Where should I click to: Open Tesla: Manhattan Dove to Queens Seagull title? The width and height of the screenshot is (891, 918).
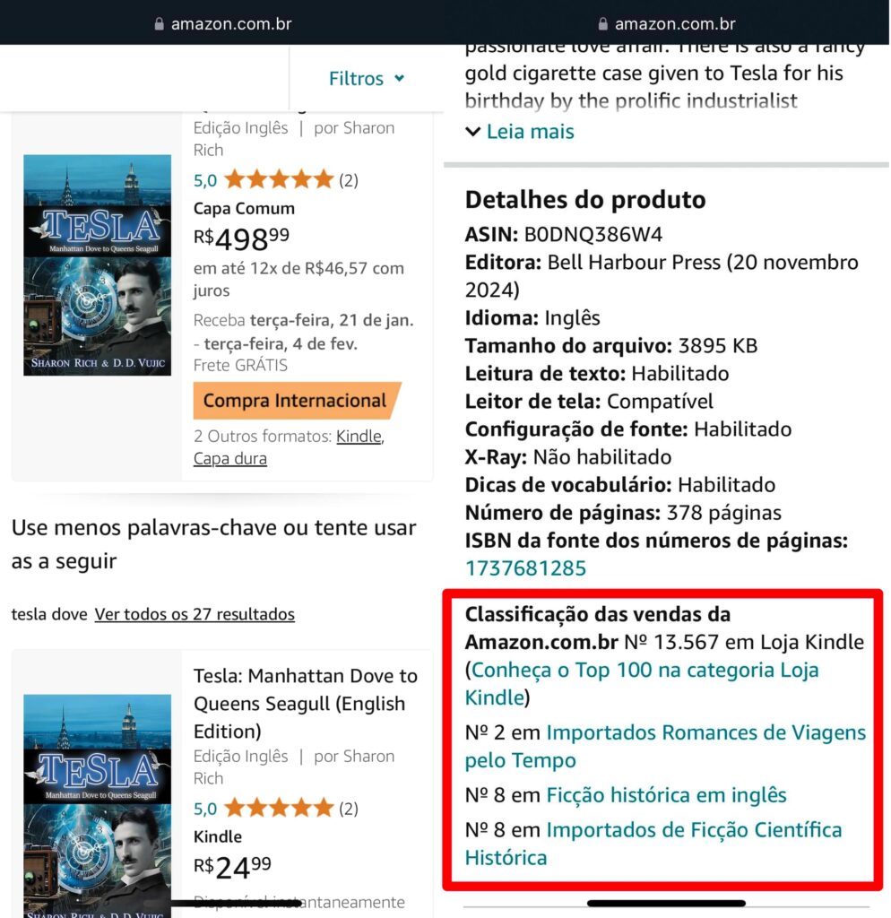point(306,703)
